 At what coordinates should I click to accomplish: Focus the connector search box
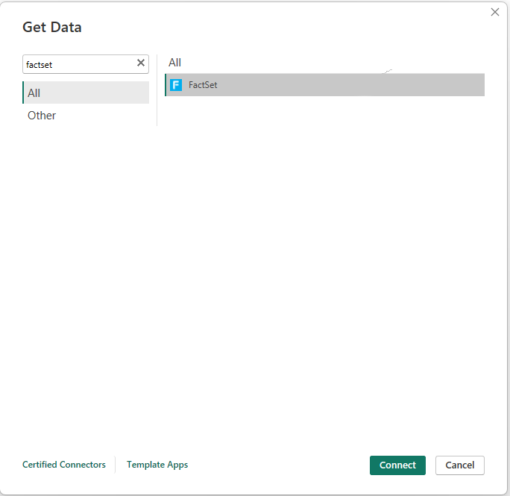86,64
